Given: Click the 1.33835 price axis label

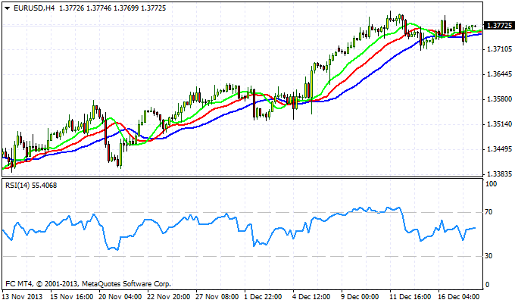Looking at the screenshot, I should [499, 174].
